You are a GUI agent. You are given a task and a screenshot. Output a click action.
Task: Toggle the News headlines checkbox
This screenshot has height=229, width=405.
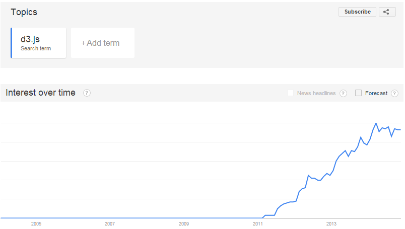click(x=290, y=93)
